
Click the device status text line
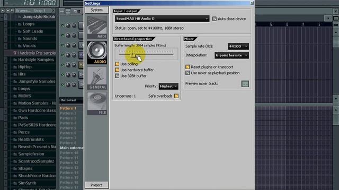pos(149,28)
